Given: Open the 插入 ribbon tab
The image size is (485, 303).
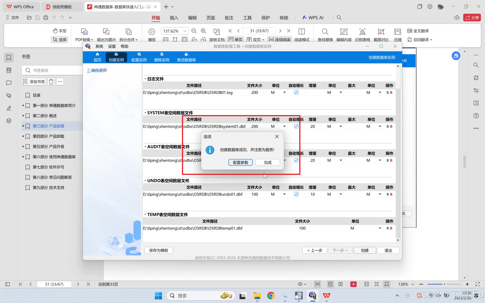Looking at the screenshot, I should click(174, 18).
